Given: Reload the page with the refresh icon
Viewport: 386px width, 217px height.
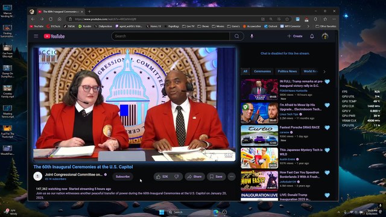Looking at the screenshot, I should coord(51,19).
